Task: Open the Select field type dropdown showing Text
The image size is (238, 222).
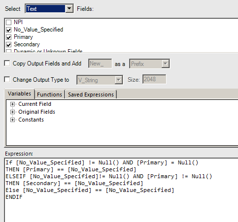Action: (49, 8)
